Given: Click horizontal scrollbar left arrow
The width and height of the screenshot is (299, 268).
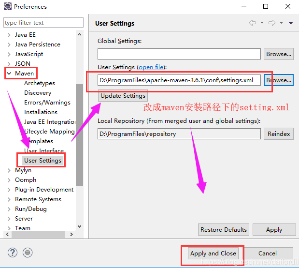Looking at the screenshot, I should (7, 234).
